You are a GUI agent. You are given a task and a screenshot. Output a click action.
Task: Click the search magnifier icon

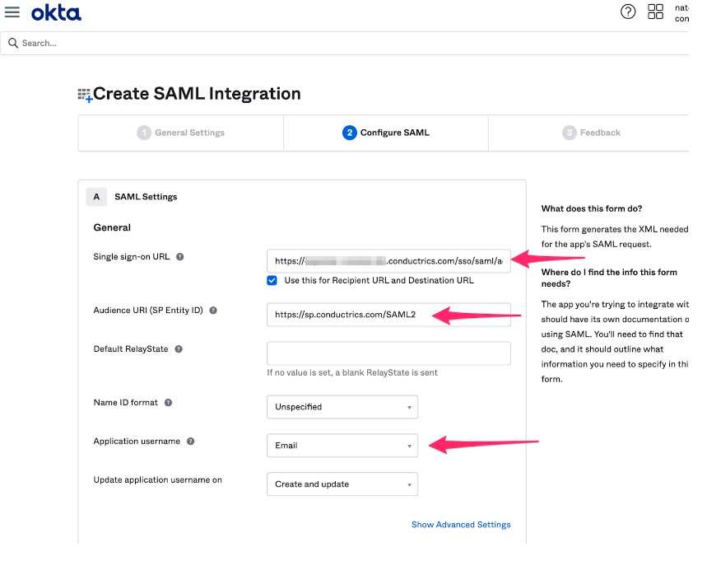(13, 44)
